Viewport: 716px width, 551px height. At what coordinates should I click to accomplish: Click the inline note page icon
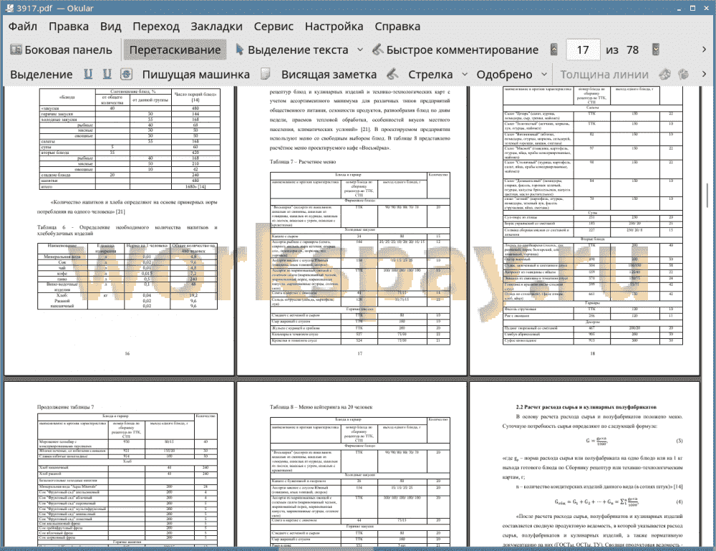[x=266, y=74]
